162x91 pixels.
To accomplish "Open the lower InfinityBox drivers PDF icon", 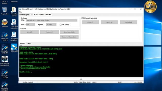I will pyautogui.click(x=14, y=36).
